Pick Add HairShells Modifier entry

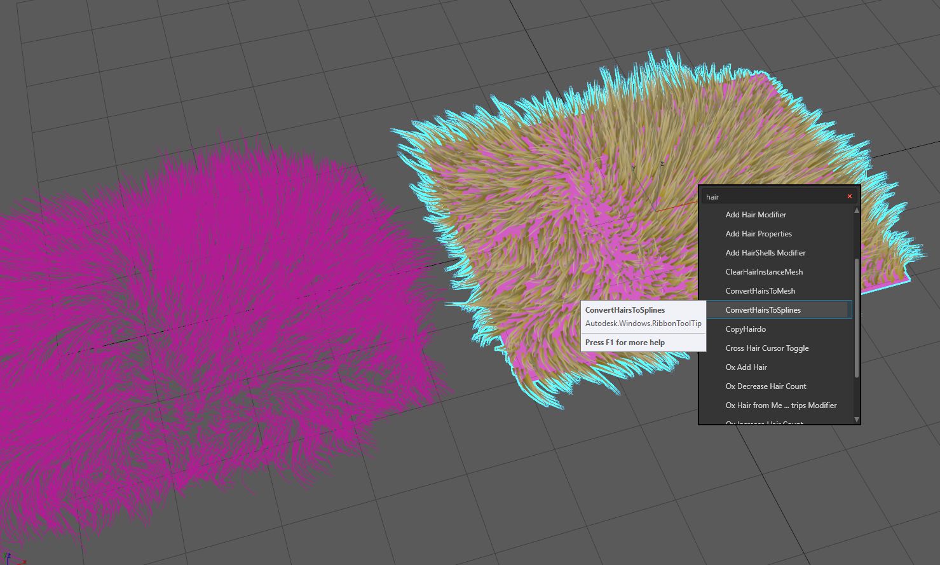765,253
